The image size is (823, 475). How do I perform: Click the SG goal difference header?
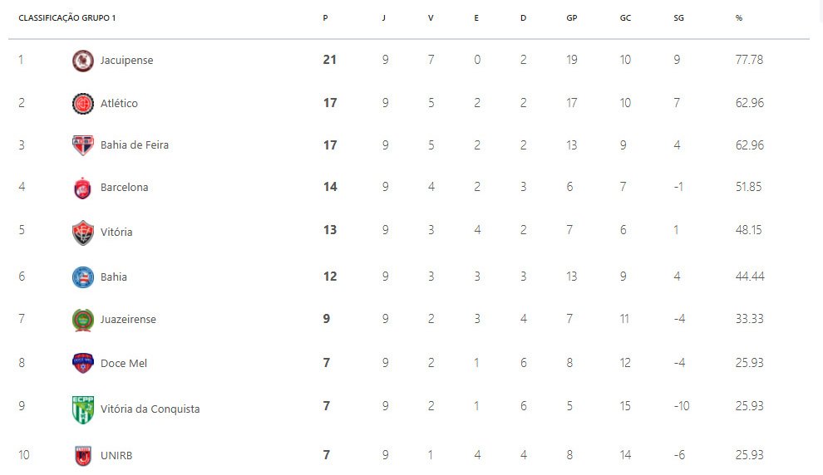[678, 17]
